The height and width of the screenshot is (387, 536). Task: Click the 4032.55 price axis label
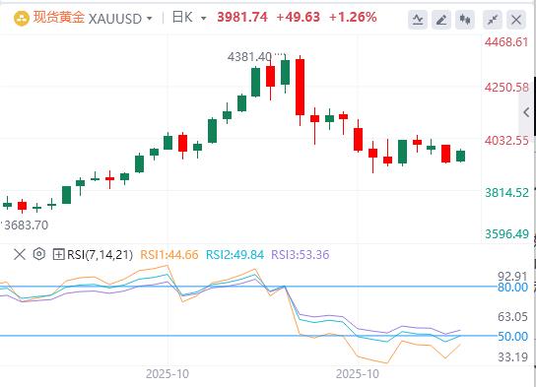click(506, 141)
